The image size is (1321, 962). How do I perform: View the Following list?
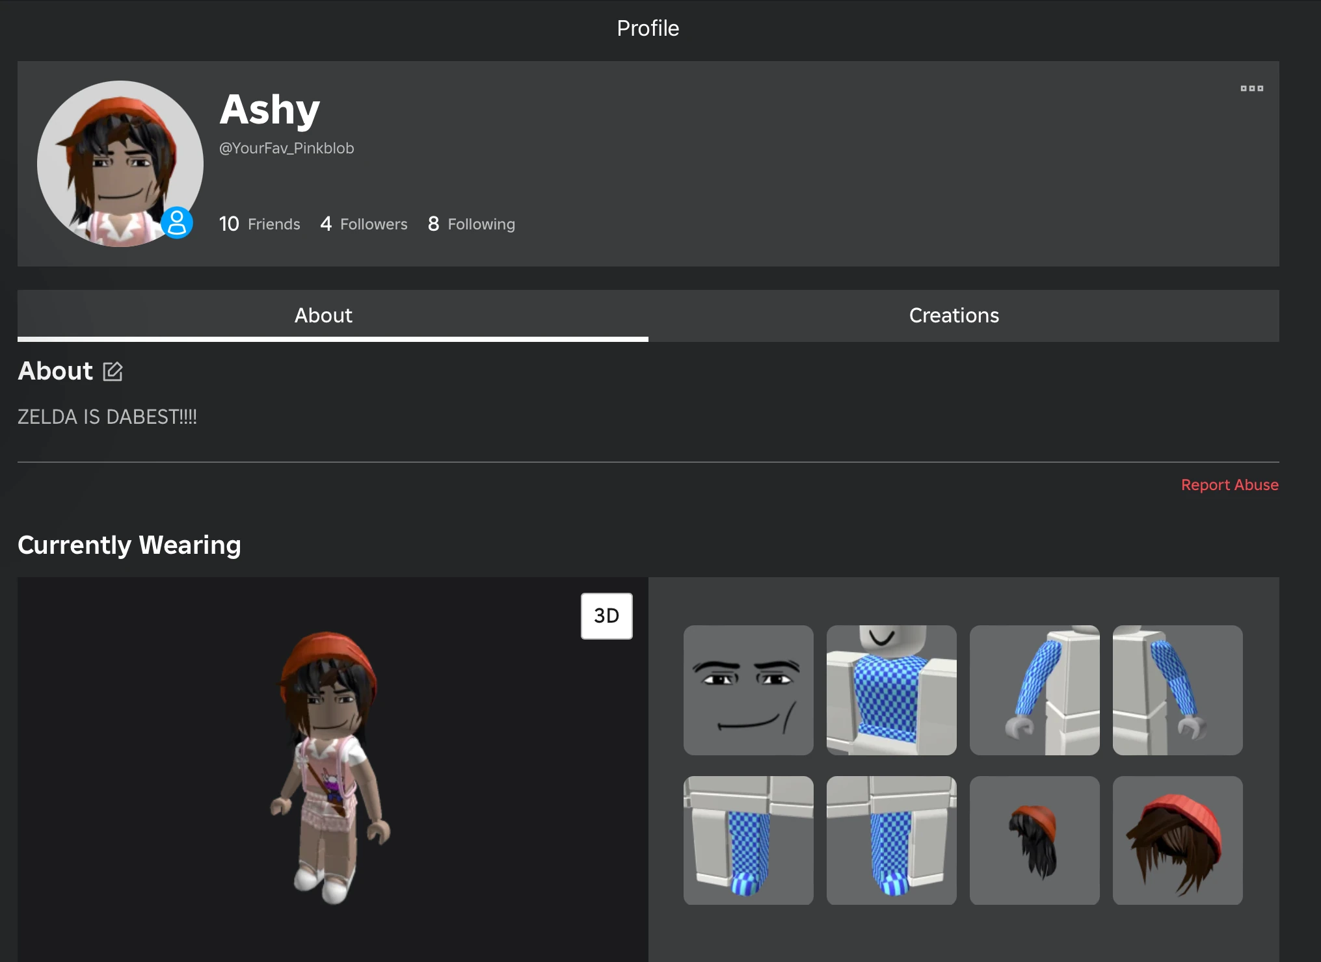(471, 224)
